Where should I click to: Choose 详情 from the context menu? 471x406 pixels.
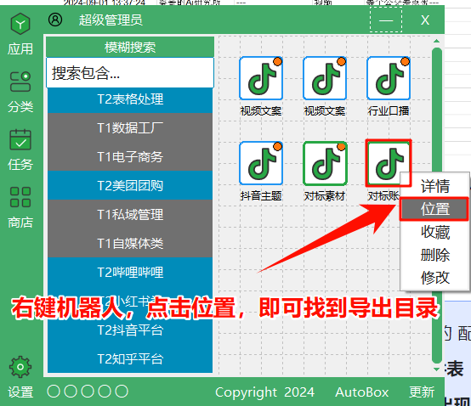click(x=435, y=186)
